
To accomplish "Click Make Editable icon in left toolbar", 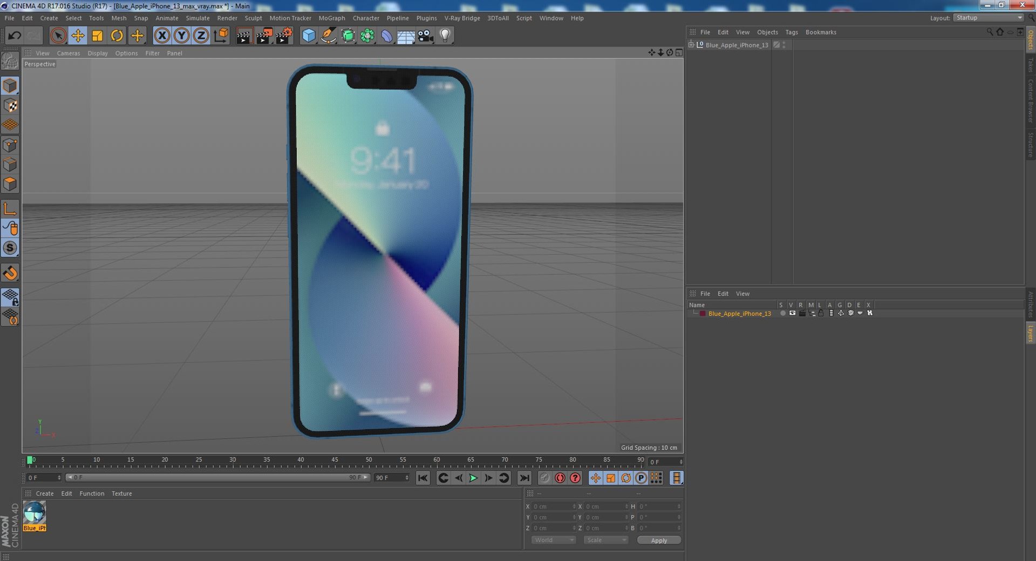I will (10, 61).
